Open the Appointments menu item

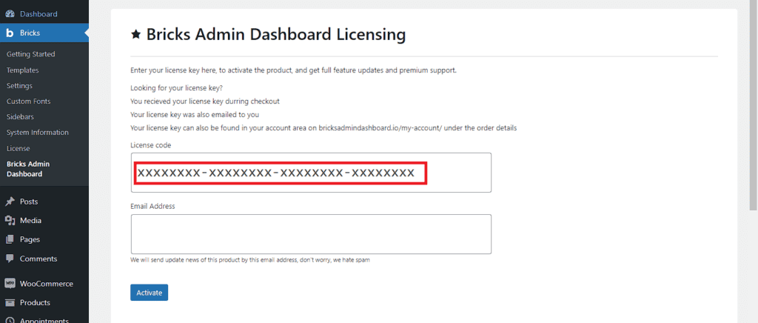pos(44,320)
